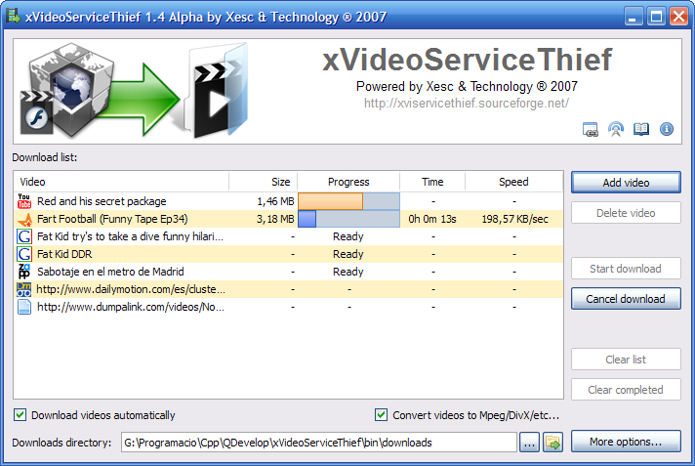Minimize the xVideoServiceThief window

633,17
